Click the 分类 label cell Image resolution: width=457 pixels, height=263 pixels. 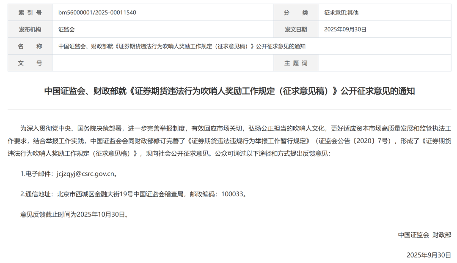pos(296,13)
